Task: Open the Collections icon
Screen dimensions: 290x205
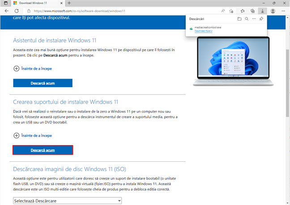Action: [253, 11]
